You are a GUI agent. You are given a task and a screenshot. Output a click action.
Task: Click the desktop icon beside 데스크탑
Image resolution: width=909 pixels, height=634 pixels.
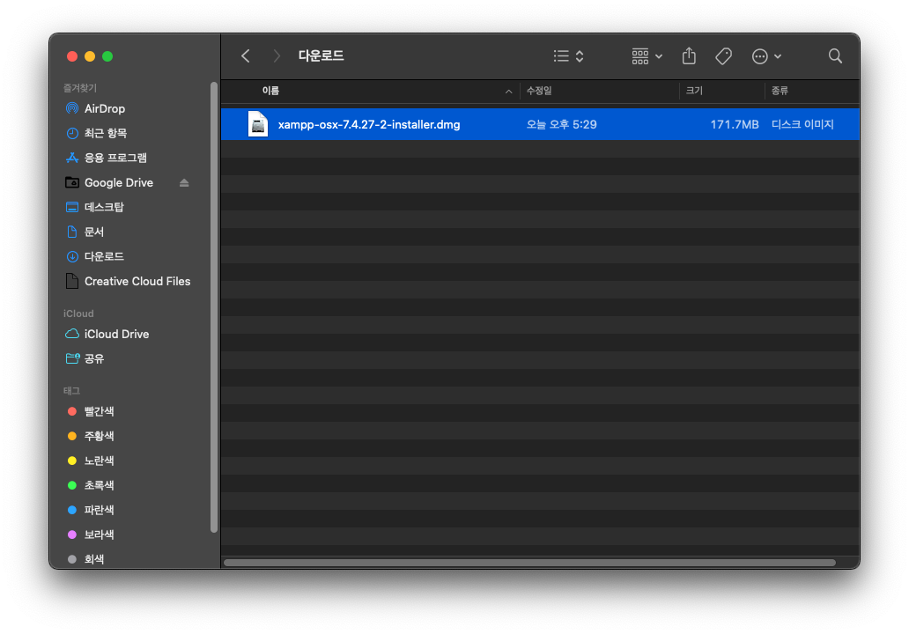[x=72, y=207]
